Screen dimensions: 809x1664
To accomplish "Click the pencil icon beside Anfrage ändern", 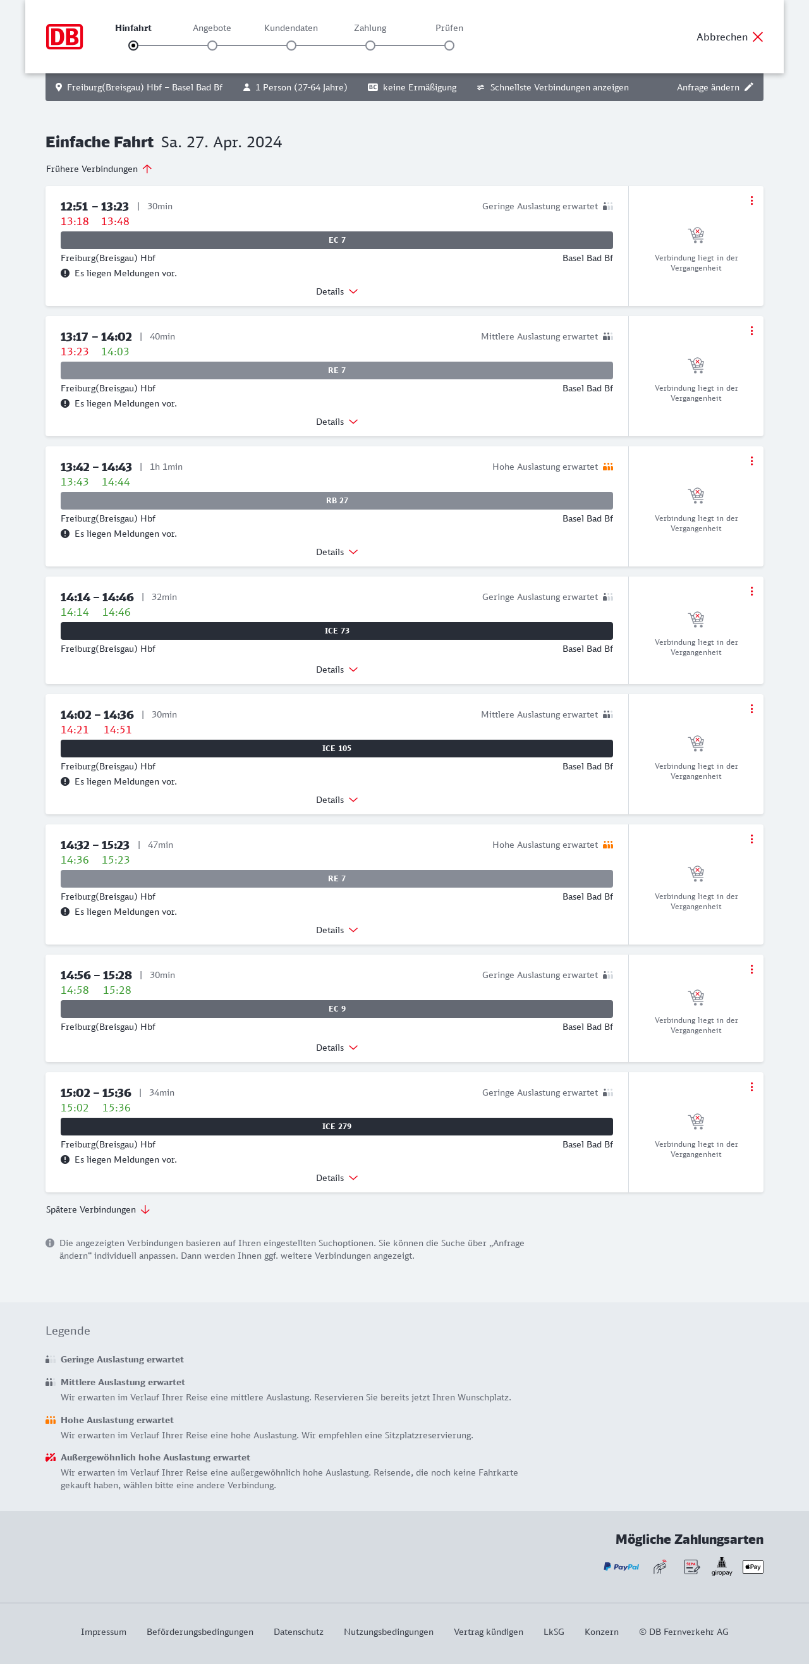I will click(x=749, y=87).
